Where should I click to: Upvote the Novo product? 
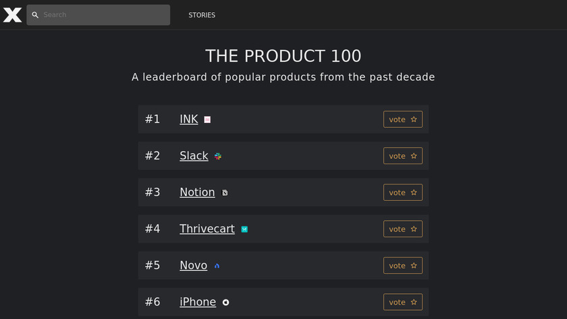click(403, 266)
